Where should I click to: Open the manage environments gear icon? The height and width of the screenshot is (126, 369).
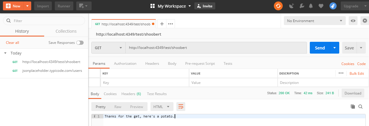pyautogui.click(x=365, y=21)
